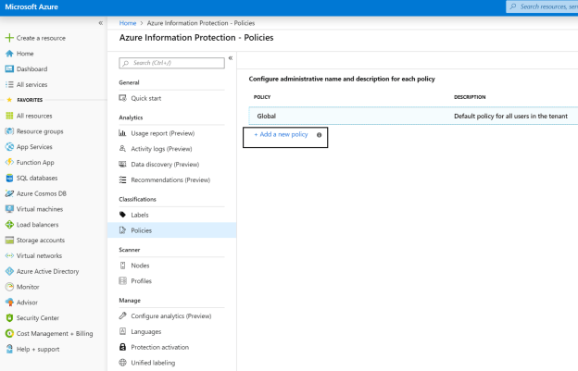Click the Home house icon in the sidebar
The width and height of the screenshot is (578, 371).
click(x=9, y=54)
